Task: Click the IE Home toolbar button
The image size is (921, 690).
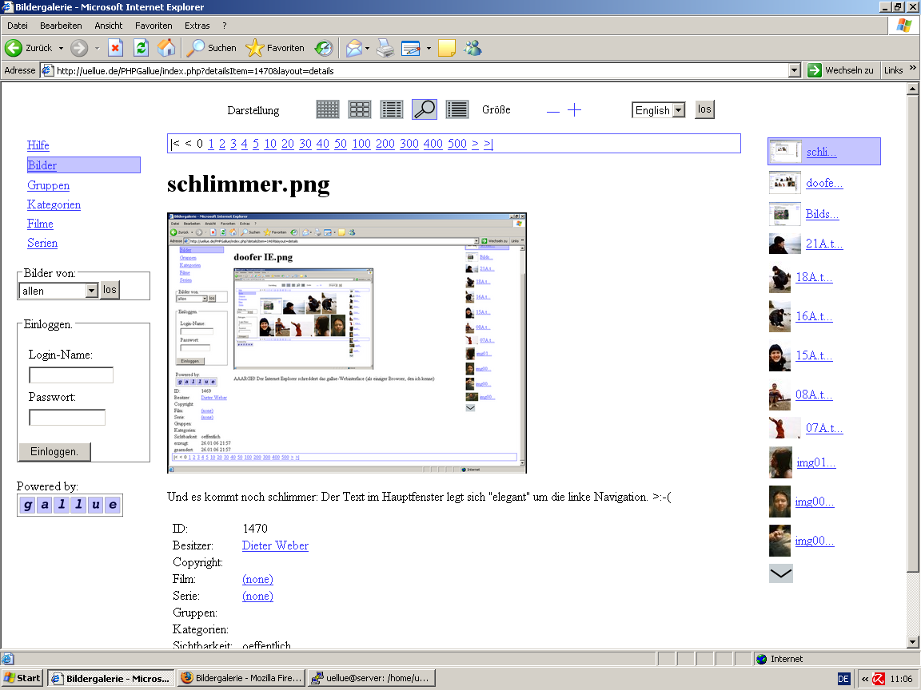Action: (166, 48)
